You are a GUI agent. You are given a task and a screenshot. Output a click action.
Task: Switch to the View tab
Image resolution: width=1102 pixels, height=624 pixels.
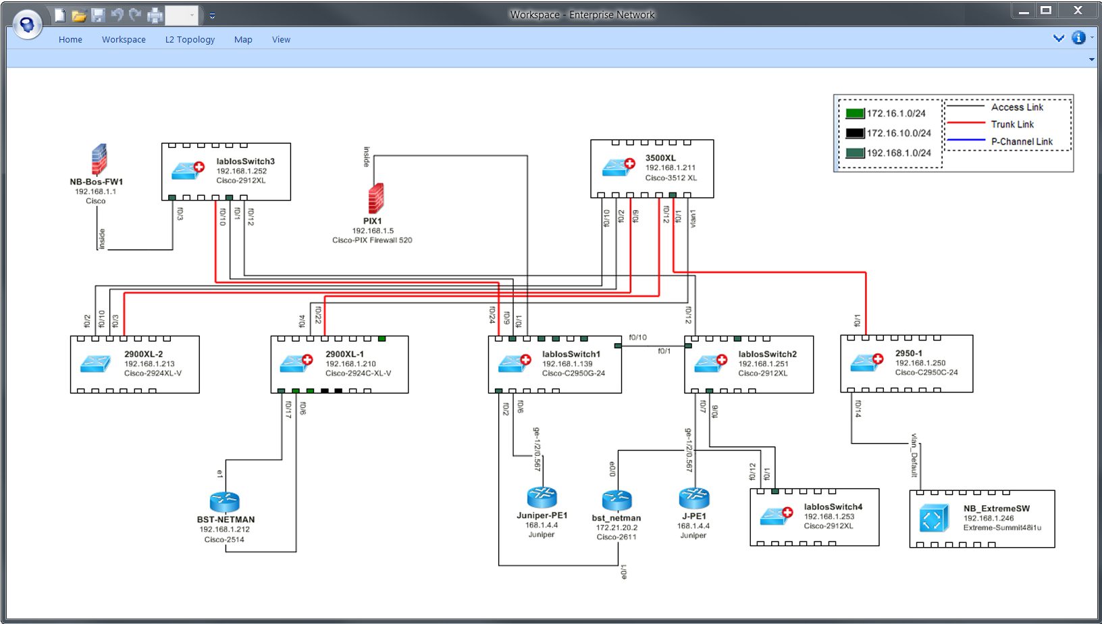pyautogui.click(x=281, y=40)
